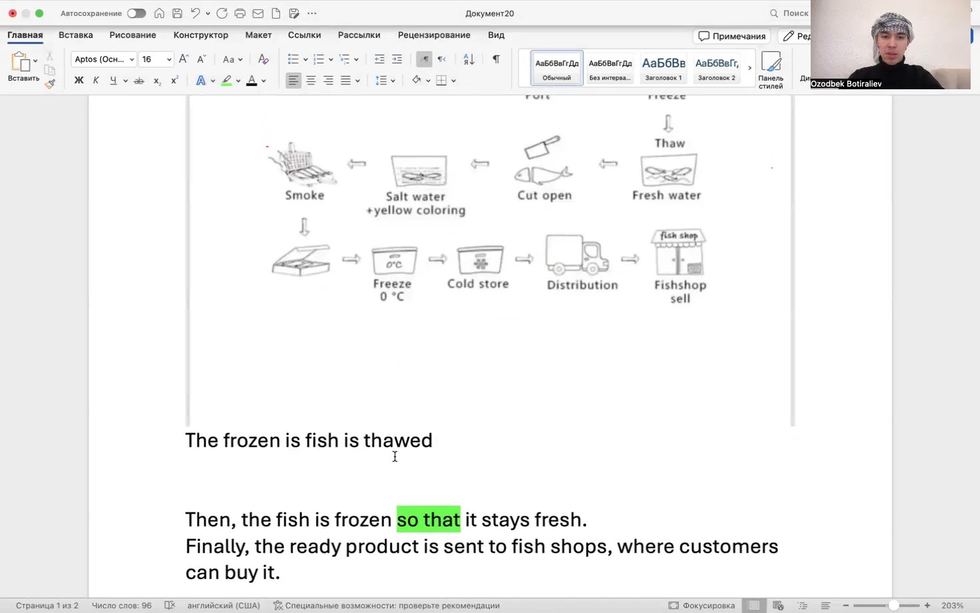The width and height of the screenshot is (980, 613).
Task: Open the Styles Pane panel
Action: (771, 69)
